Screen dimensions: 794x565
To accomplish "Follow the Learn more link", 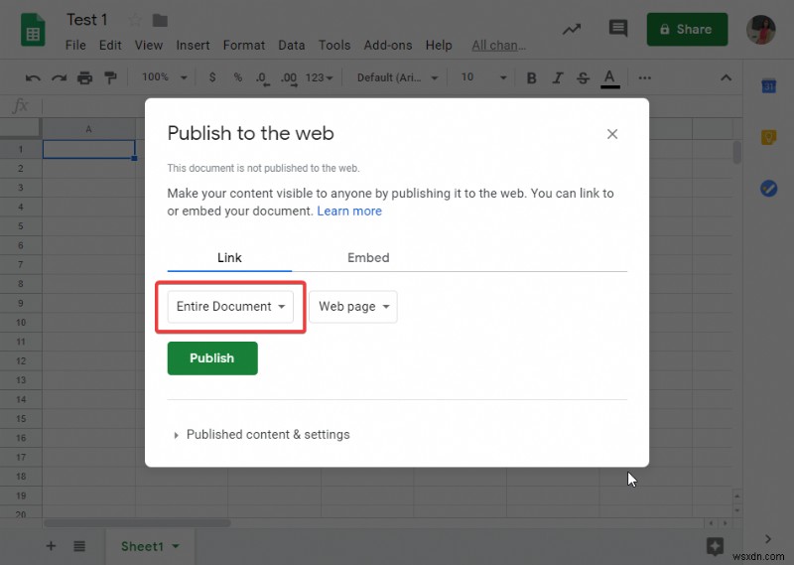I will point(349,211).
